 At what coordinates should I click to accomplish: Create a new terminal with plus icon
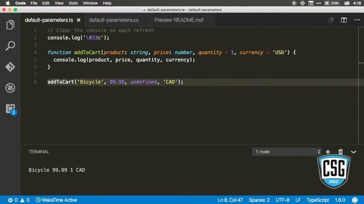click(x=328, y=152)
